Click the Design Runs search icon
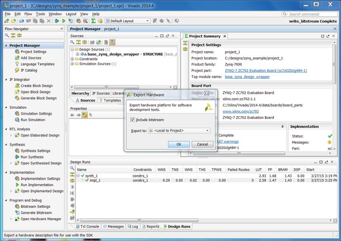Screen dimensions: 341x241 (72, 168)
